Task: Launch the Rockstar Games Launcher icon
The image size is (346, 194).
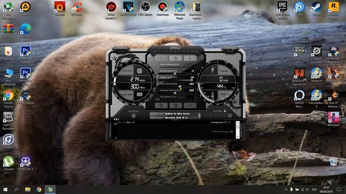Action: (334, 7)
